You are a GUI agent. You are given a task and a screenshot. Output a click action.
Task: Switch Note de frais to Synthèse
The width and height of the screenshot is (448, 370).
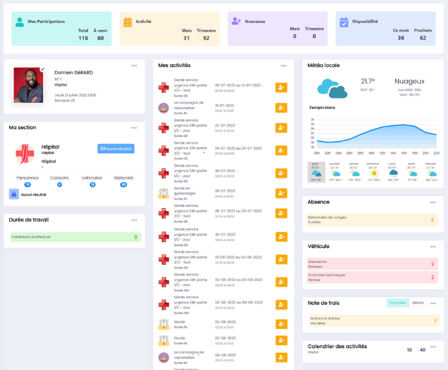(398, 303)
